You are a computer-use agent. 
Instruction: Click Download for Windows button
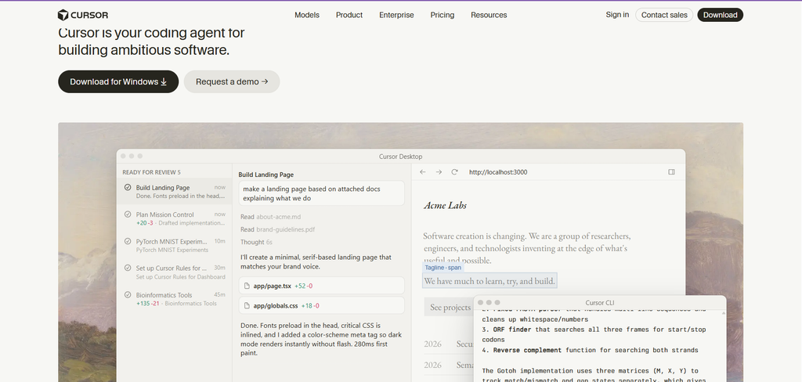tap(118, 82)
